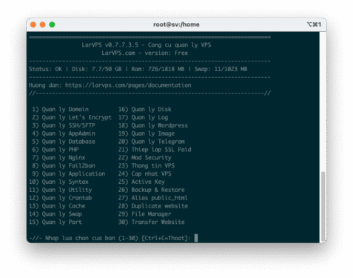Screen dimensions: 353x278
Task: Click the ⌥⌘1 shortcut indicator
Action: pos(314,24)
